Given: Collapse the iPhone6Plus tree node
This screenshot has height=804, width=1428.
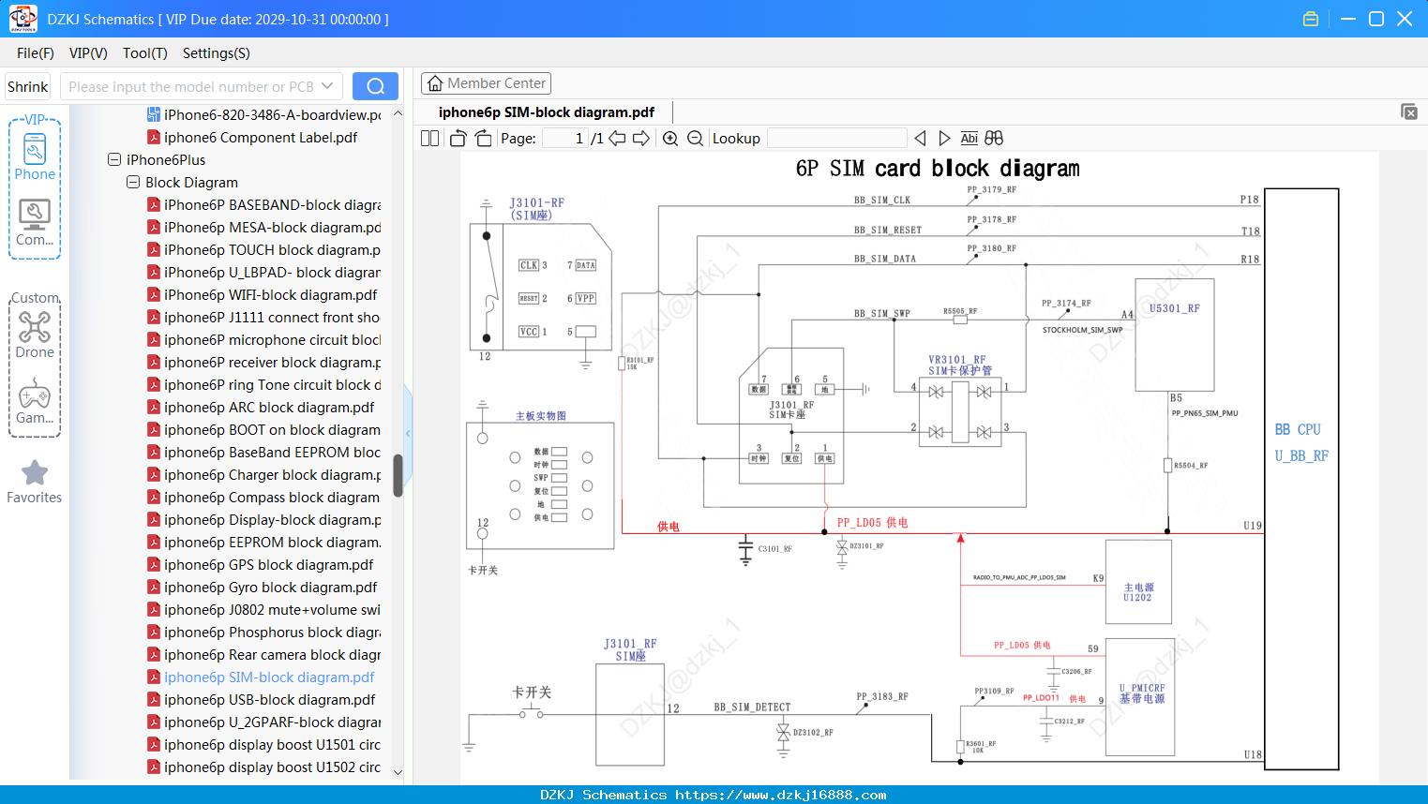Looking at the screenshot, I should point(114,160).
